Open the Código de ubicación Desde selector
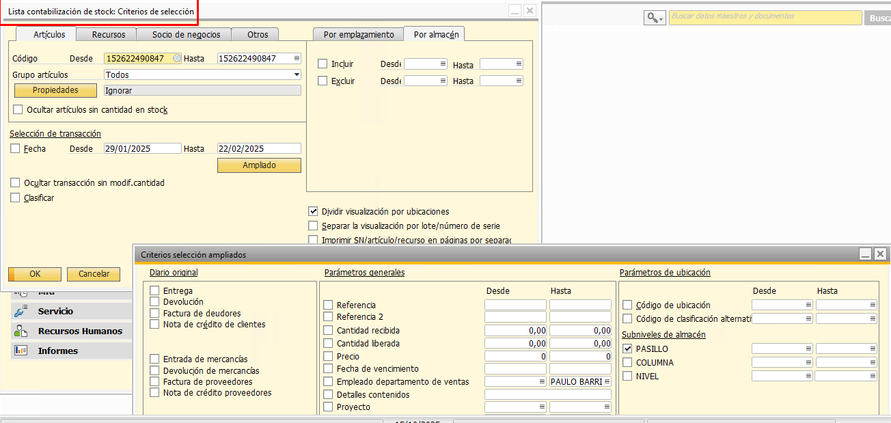This screenshot has width=891, height=423. click(808, 305)
